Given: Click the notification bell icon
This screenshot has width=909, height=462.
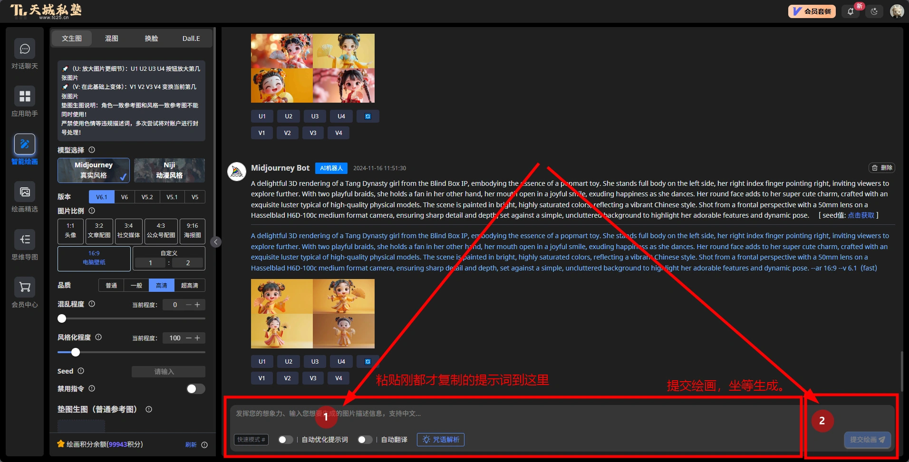Looking at the screenshot, I should [x=851, y=11].
